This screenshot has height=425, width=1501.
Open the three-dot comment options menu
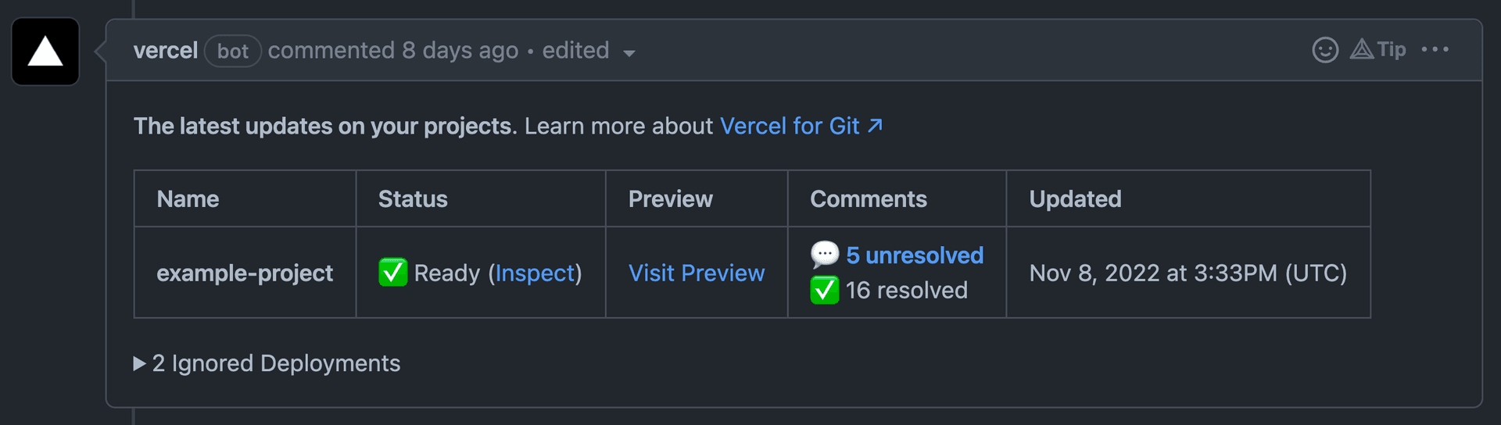[1435, 50]
